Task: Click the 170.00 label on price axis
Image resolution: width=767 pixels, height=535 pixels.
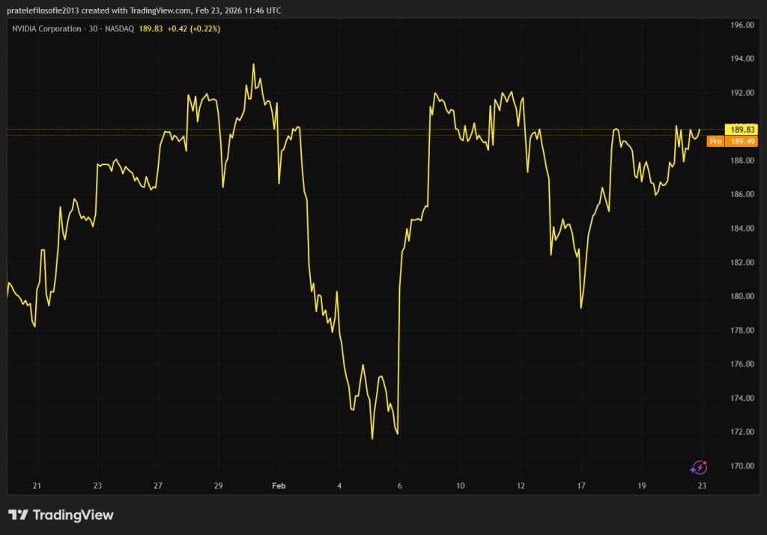Action: (742, 466)
